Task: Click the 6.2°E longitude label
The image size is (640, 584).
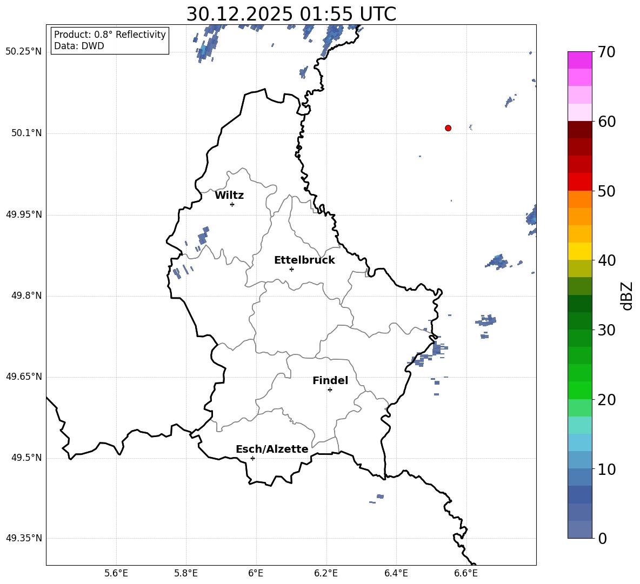Action: pyautogui.click(x=326, y=573)
